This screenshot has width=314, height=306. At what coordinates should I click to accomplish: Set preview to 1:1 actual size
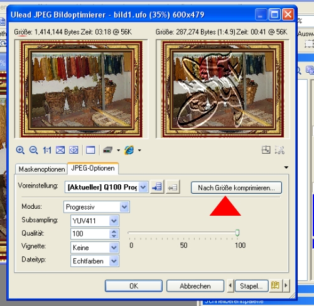pyautogui.click(x=47, y=150)
